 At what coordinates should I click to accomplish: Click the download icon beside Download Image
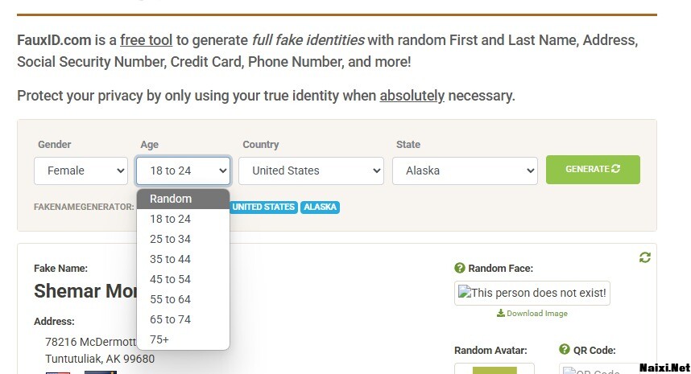pyautogui.click(x=501, y=314)
